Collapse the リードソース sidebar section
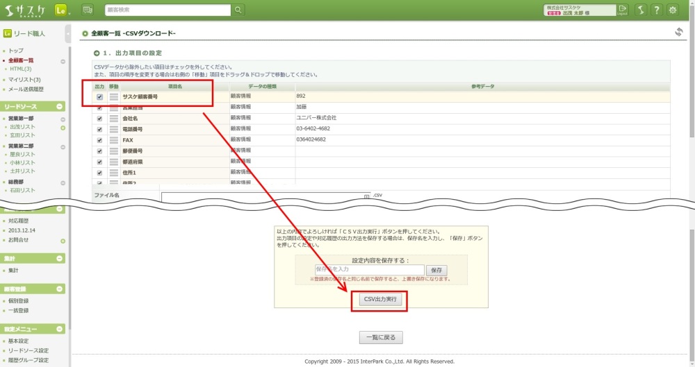 pos(60,106)
